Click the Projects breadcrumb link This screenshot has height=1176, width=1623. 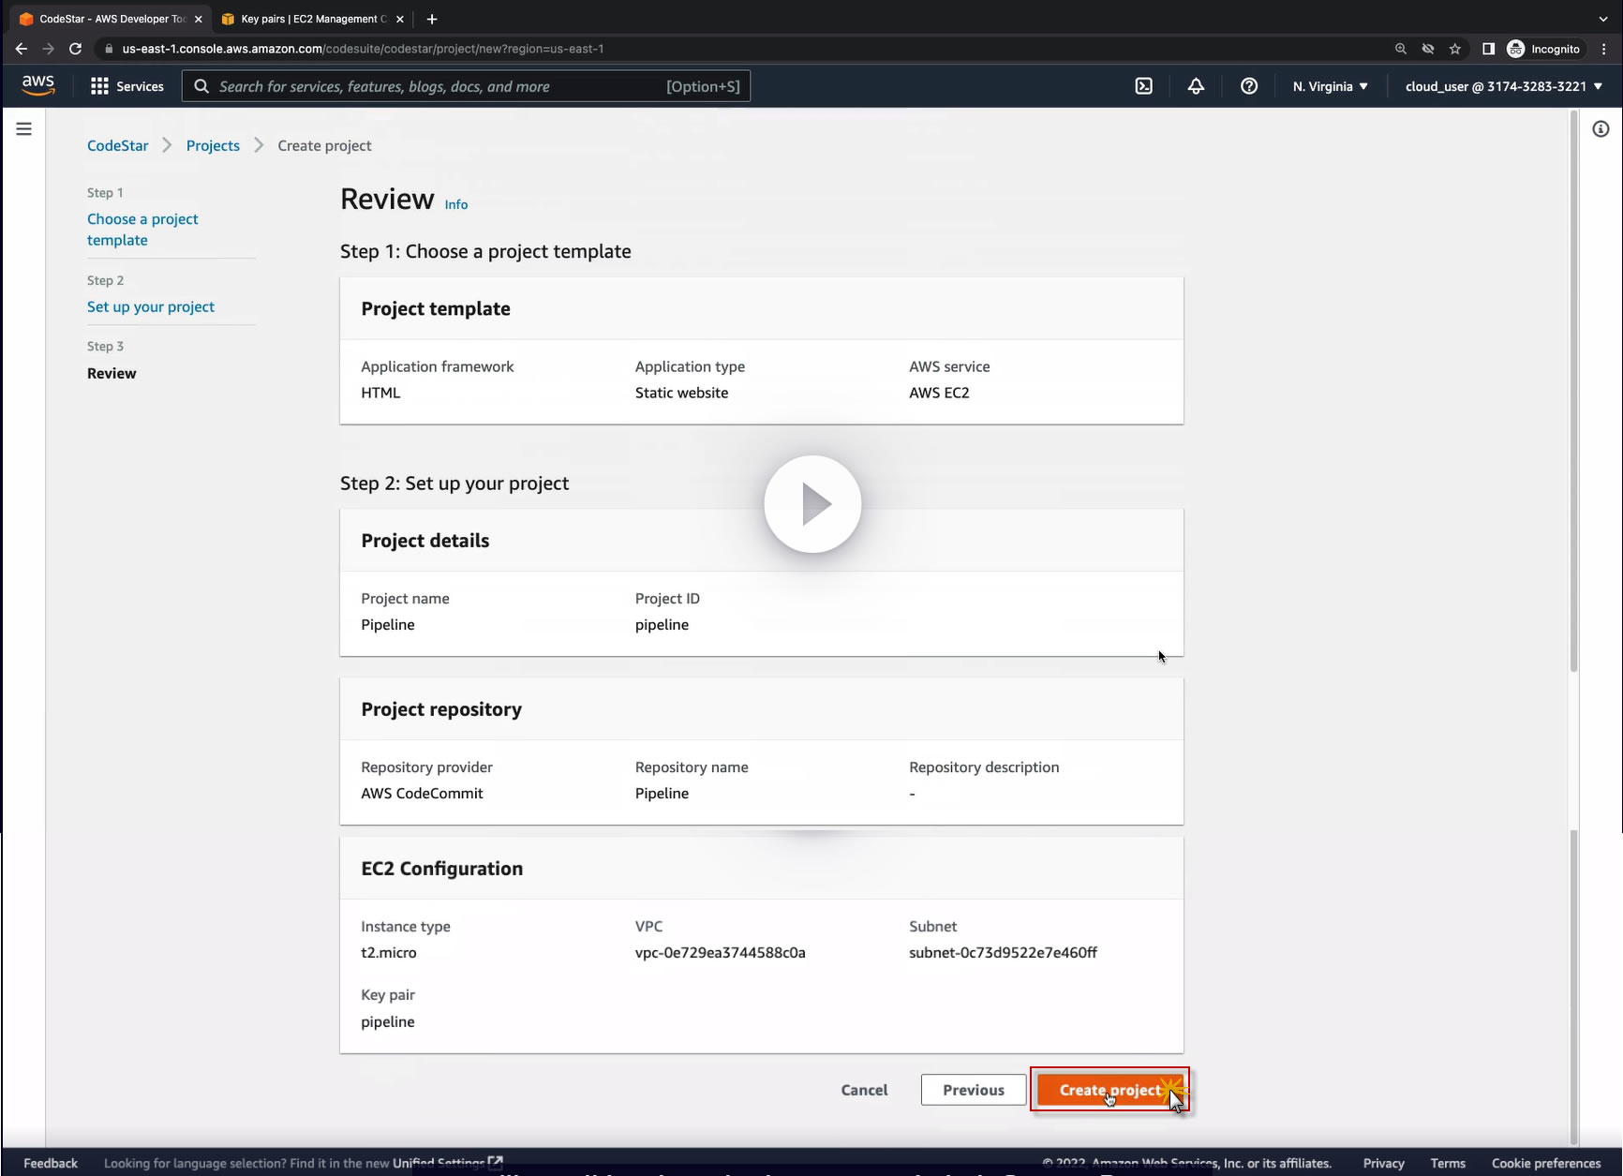(213, 145)
